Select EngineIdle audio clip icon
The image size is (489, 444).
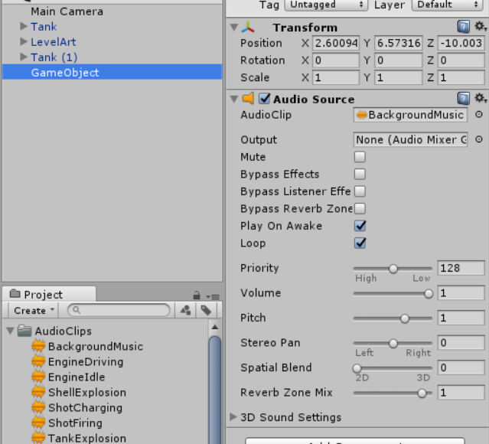pos(38,377)
